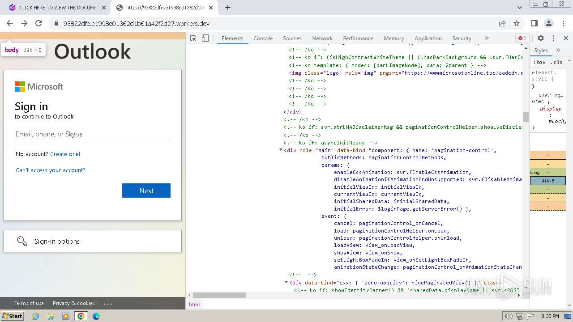The height and width of the screenshot is (322, 573).
Task: Open the Application tab
Action: tap(428, 38)
